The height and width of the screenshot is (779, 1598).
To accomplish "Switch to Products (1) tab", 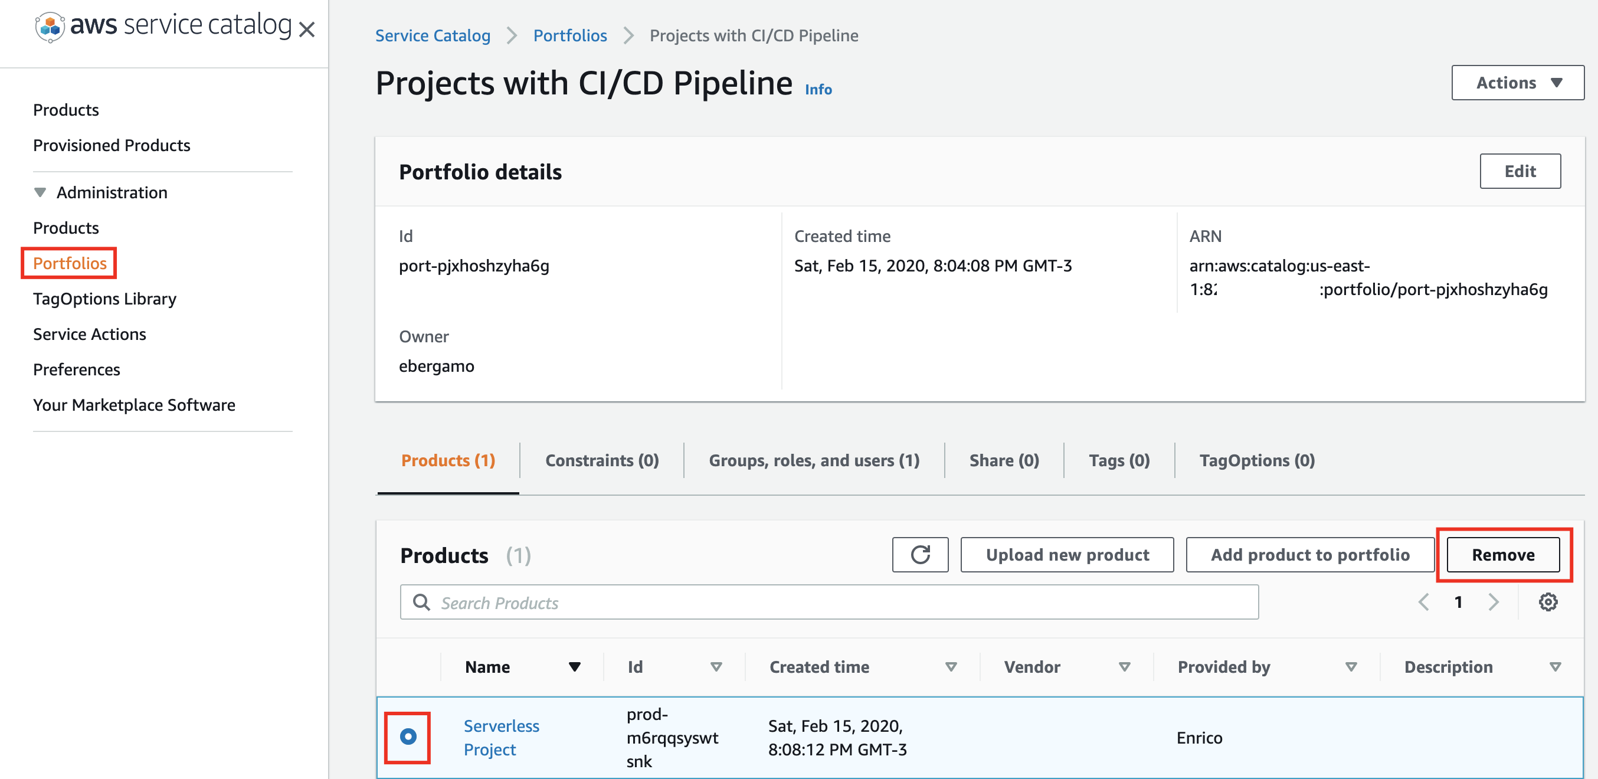I will pyautogui.click(x=448, y=460).
